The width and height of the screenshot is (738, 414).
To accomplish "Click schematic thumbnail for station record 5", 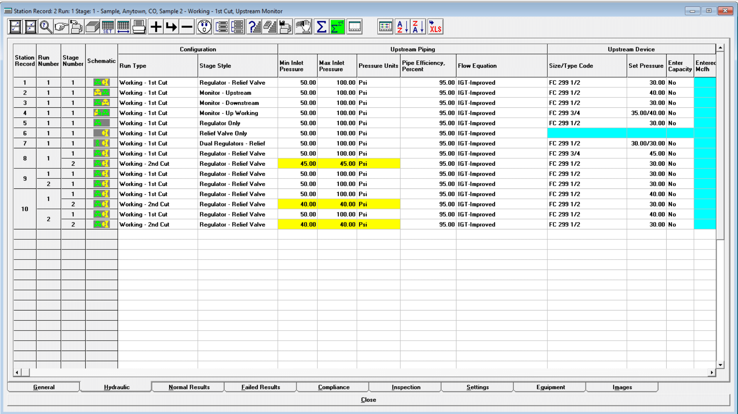I will coord(101,123).
